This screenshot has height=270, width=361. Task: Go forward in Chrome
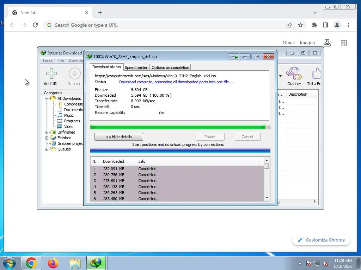24,25
